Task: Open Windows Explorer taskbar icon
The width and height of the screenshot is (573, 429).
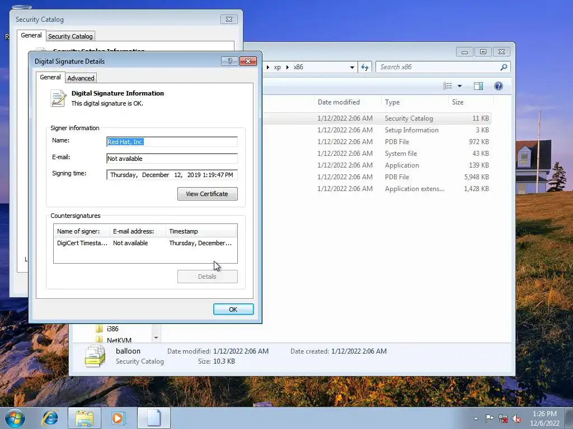Action: tap(84, 418)
